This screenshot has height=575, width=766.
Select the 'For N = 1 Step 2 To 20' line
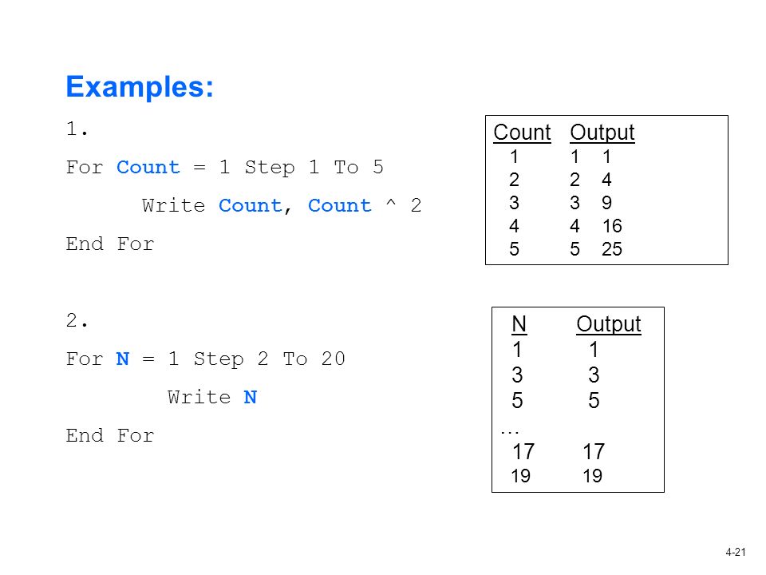(x=206, y=359)
